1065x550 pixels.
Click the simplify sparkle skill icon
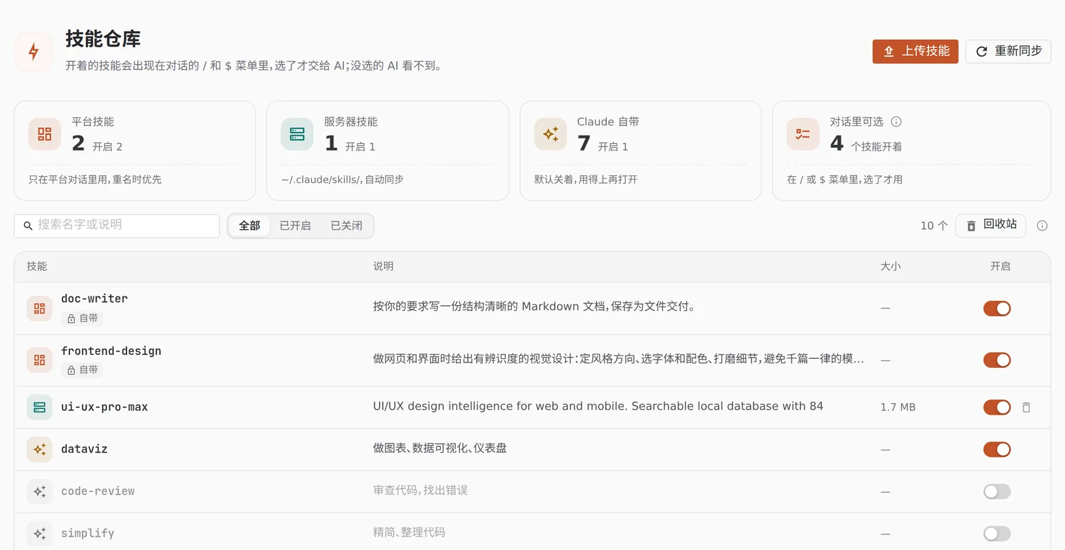coord(39,533)
